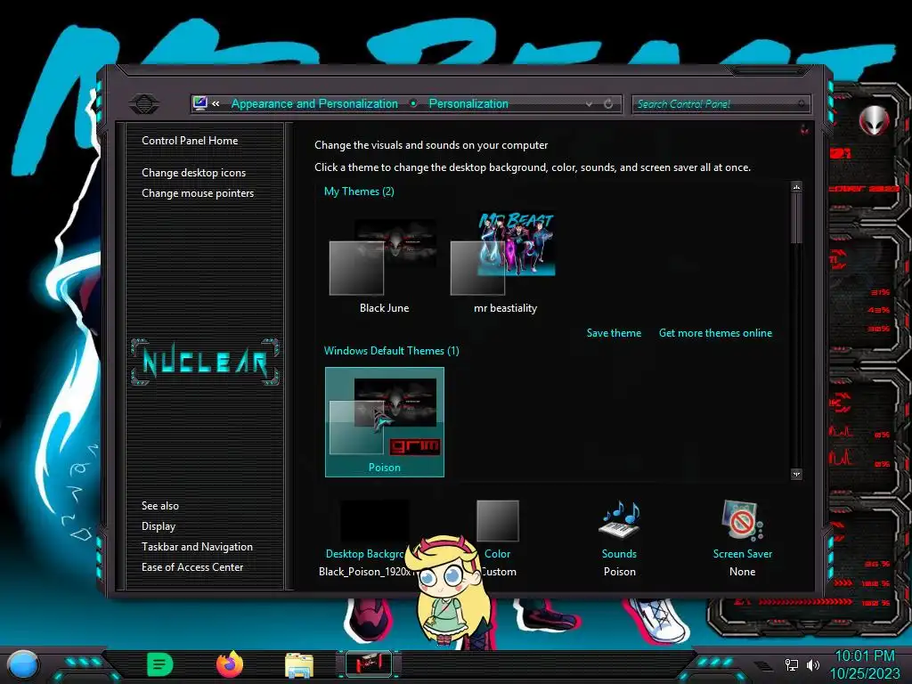Click the themes list scroll up arrow
Image resolution: width=912 pixels, height=684 pixels.
coord(796,187)
